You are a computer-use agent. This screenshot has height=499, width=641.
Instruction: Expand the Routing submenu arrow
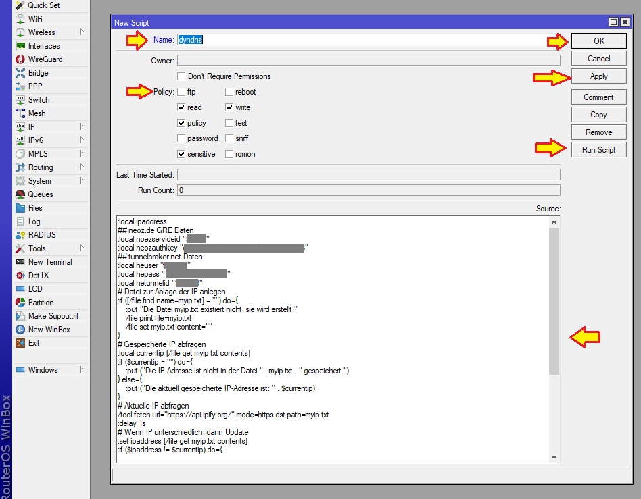pos(82,167)
